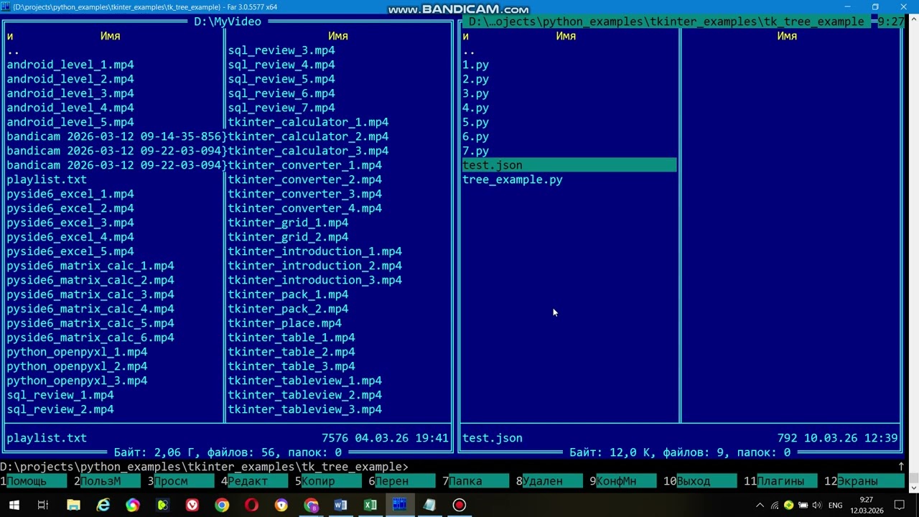The height and width of the screenshot is (517, 919).
Task: Select sql_review_1.mp4 file
Action: [x=60, y=395]
